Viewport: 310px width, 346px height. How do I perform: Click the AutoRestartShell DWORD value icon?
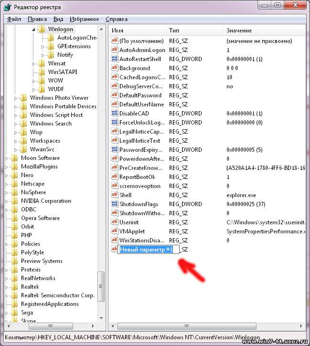click(114, 59)
